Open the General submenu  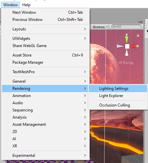tap(46, 81)
